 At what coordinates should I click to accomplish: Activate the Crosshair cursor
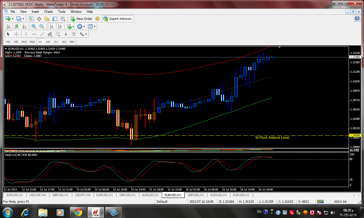(16, 34)
